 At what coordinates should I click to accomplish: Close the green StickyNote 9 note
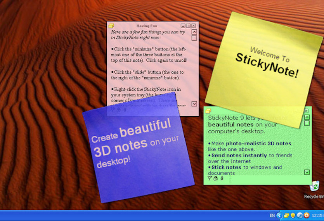click(307, 111)
